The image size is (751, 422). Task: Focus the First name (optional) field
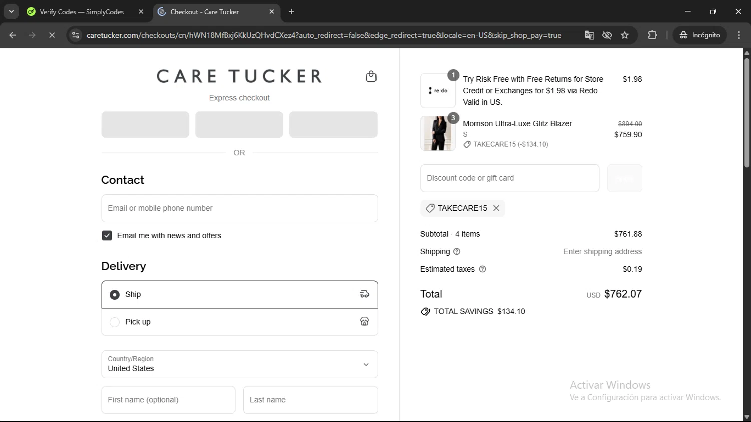point(168,400)
